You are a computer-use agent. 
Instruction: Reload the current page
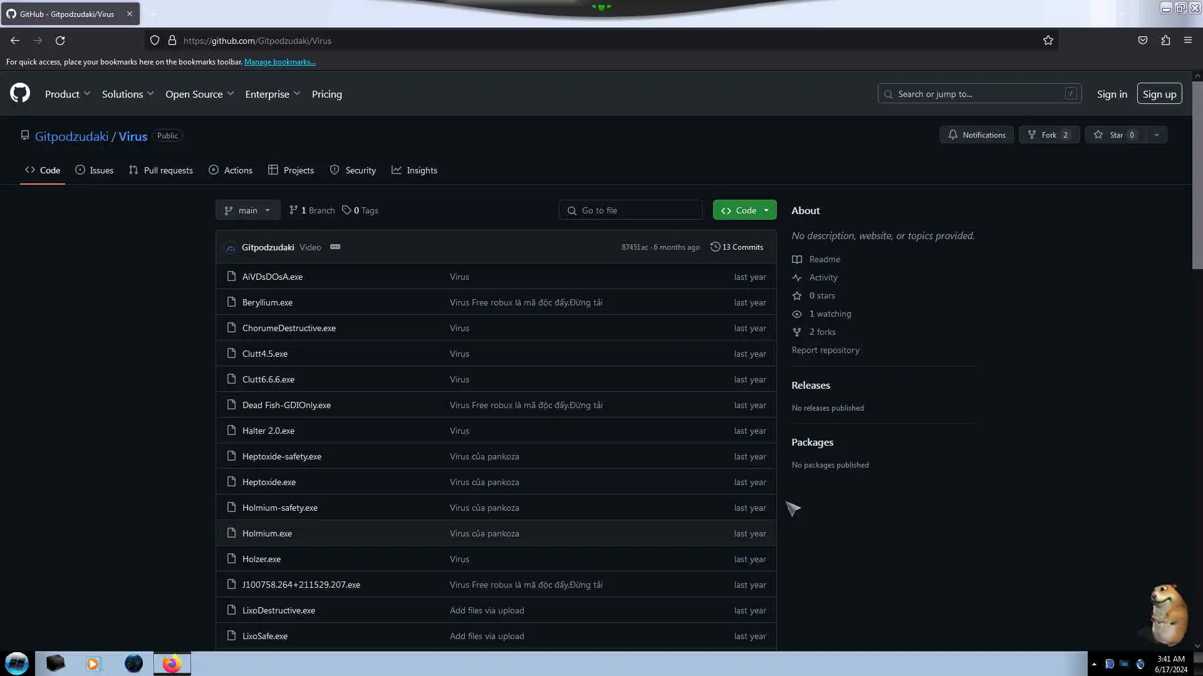point(60,41)
